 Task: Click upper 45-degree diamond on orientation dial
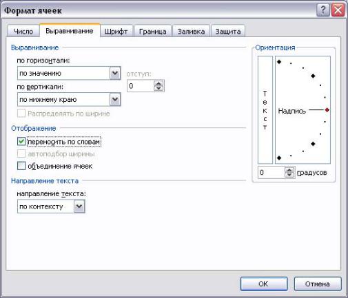[x=313, y=76]
